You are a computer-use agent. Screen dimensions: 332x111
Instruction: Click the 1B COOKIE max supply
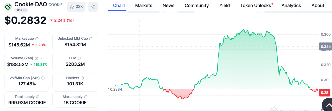point(75,103)
